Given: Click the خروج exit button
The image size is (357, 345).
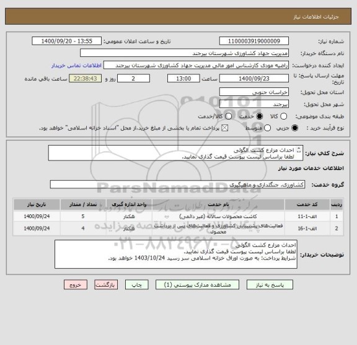Looking at the screenshot, I should tap(76, 285).
